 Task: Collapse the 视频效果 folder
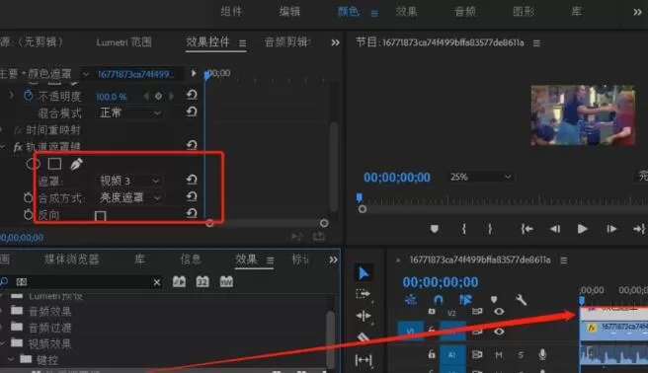pyautogui.click(x=3, y=343)
